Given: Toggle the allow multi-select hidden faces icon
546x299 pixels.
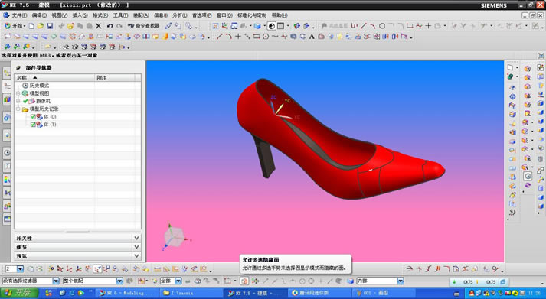Looking at the screenshot, I should click(244, 281).
